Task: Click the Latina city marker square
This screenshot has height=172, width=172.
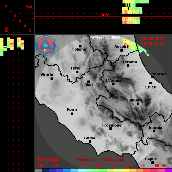Action: point(90,141)
